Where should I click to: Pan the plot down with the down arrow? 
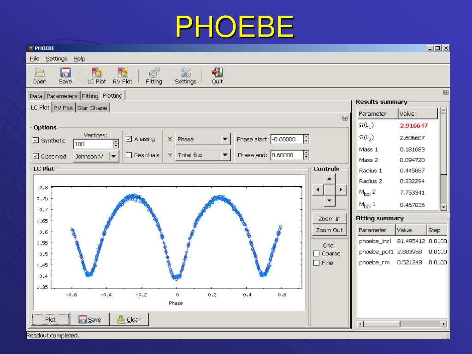329,201
